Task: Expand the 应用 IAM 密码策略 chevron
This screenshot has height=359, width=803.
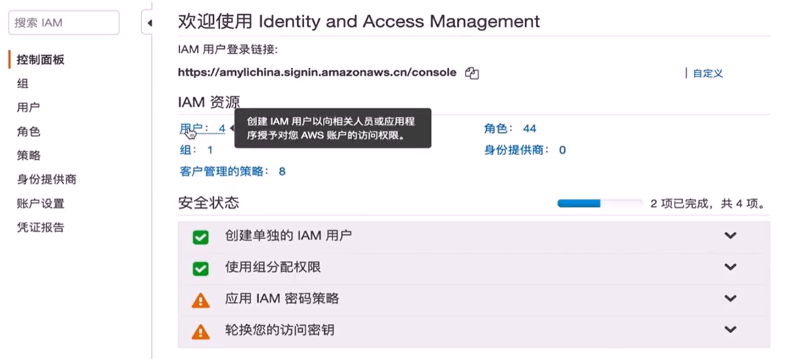Action: [x=731, y=298]
